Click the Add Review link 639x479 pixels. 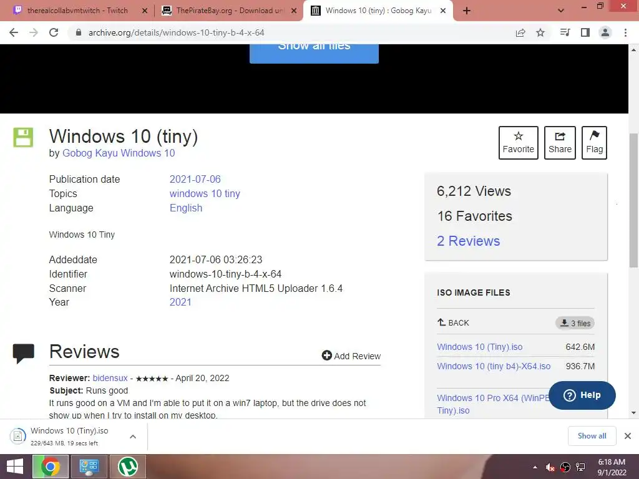pos(351,356)
